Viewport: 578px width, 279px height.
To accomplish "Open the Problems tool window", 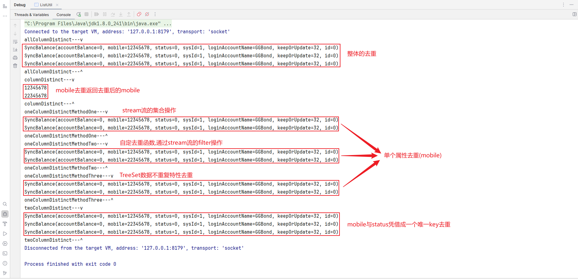I will tap(5, 263).
